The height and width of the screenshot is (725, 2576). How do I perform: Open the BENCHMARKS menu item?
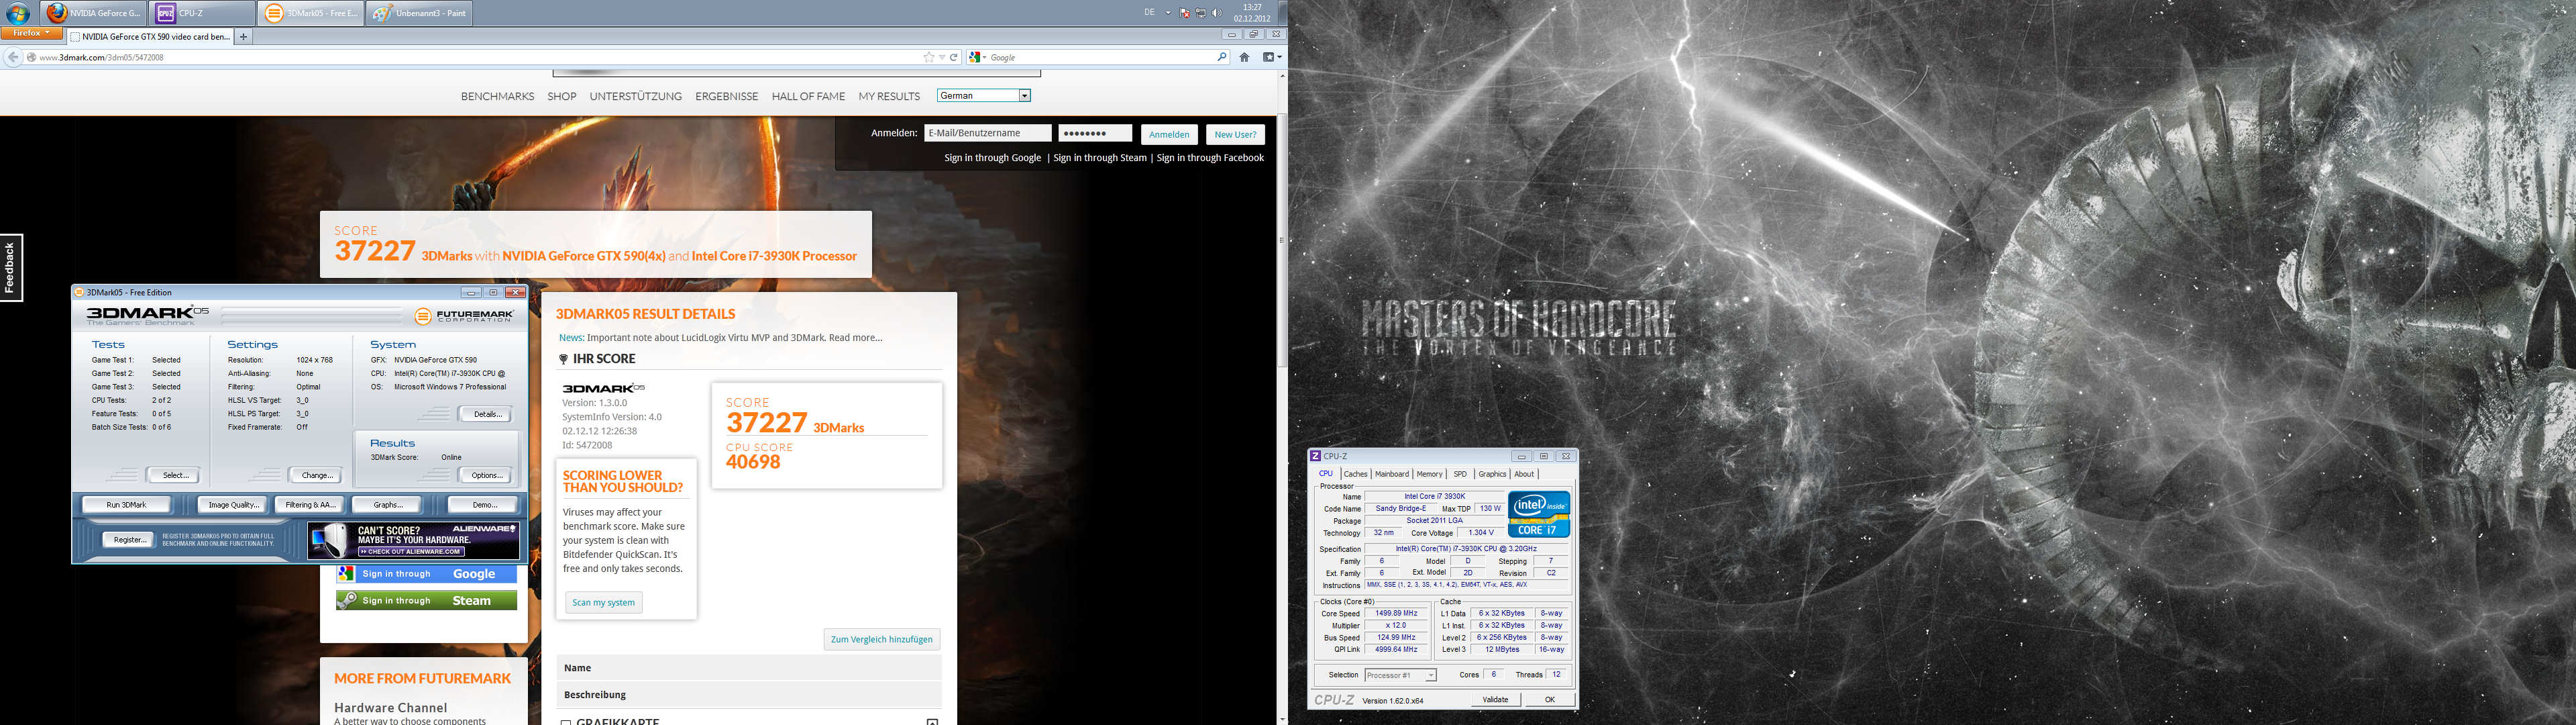click(497, 96)
